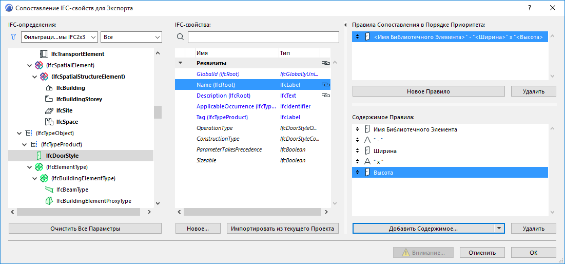Collapse the "Реквизиты" properties group
This screenshot has height=264, width=565.
180,63
